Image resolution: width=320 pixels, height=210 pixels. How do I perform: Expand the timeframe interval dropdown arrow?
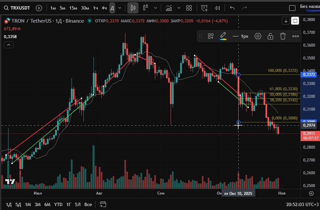point(120,8)
